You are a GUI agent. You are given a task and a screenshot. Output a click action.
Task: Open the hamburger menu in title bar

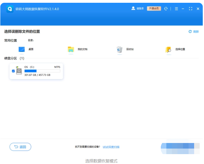pyautogui.click(x=177, y=9)
